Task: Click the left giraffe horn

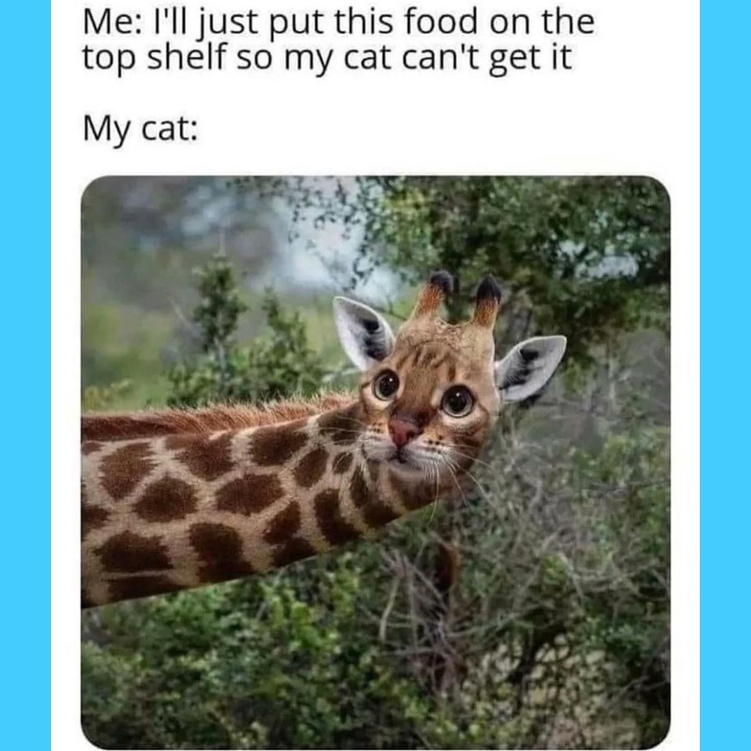Action: pos(433,294)
